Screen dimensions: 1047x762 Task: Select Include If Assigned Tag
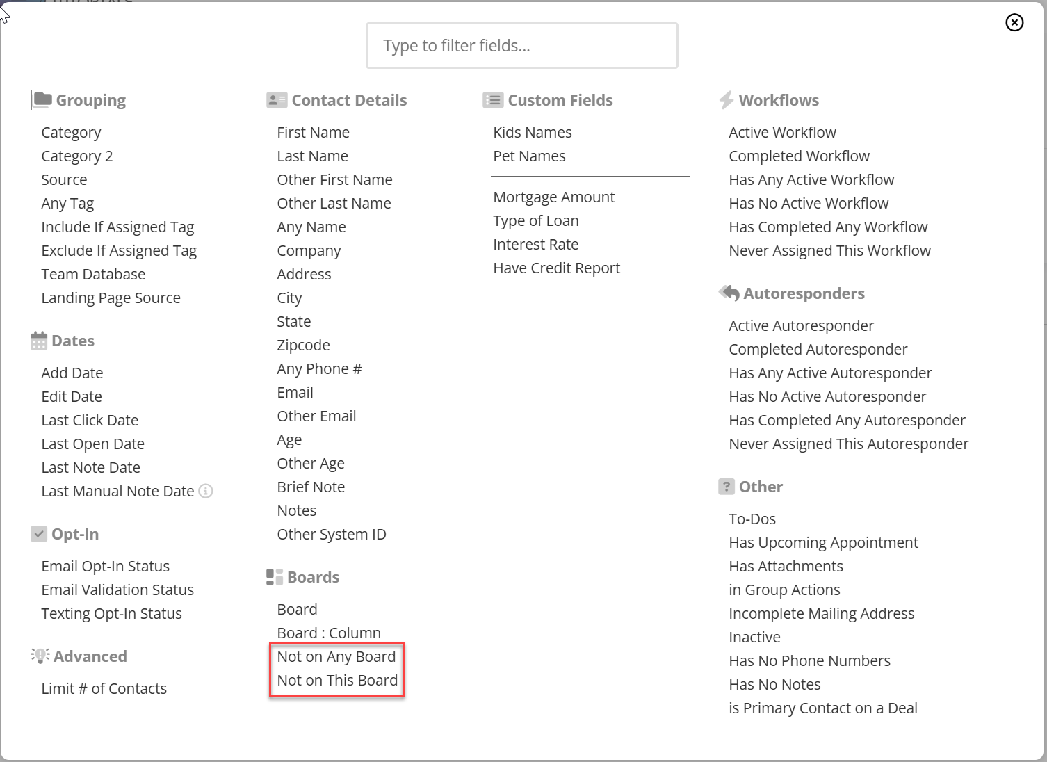click(x=117, y=227)
